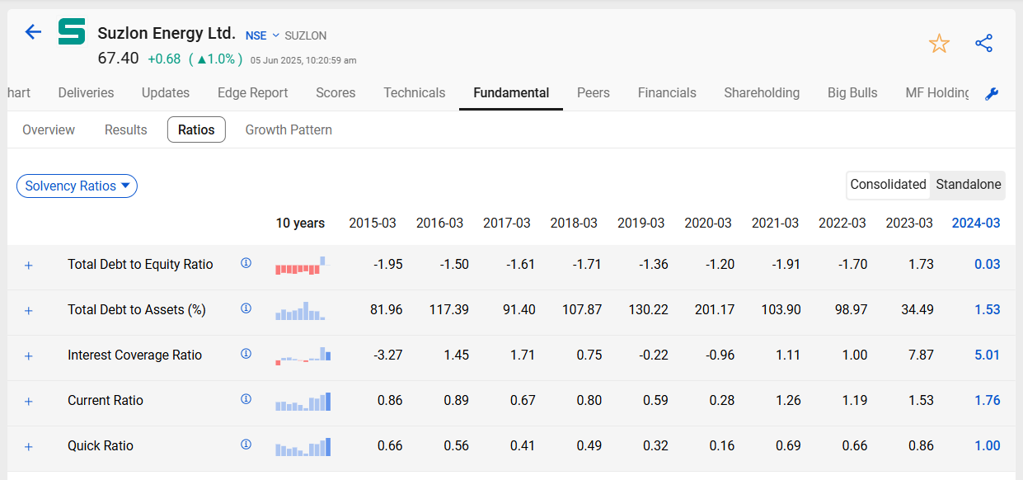Screen dimensions: 1023x480
Task: Select the Fundamental tab
Action: point(511,93)
